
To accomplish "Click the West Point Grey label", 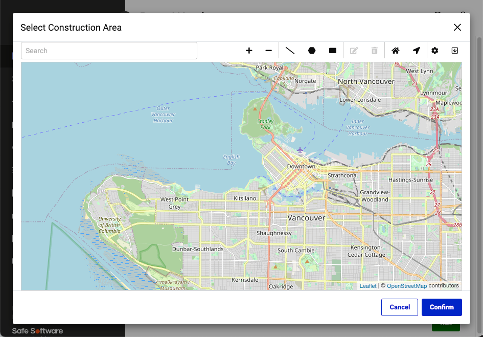I will 174,203.
